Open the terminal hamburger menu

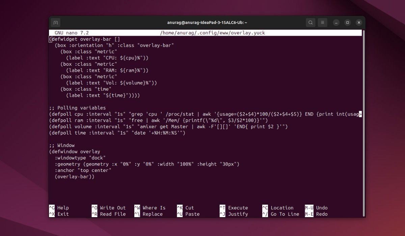click(x=323, y=23)
